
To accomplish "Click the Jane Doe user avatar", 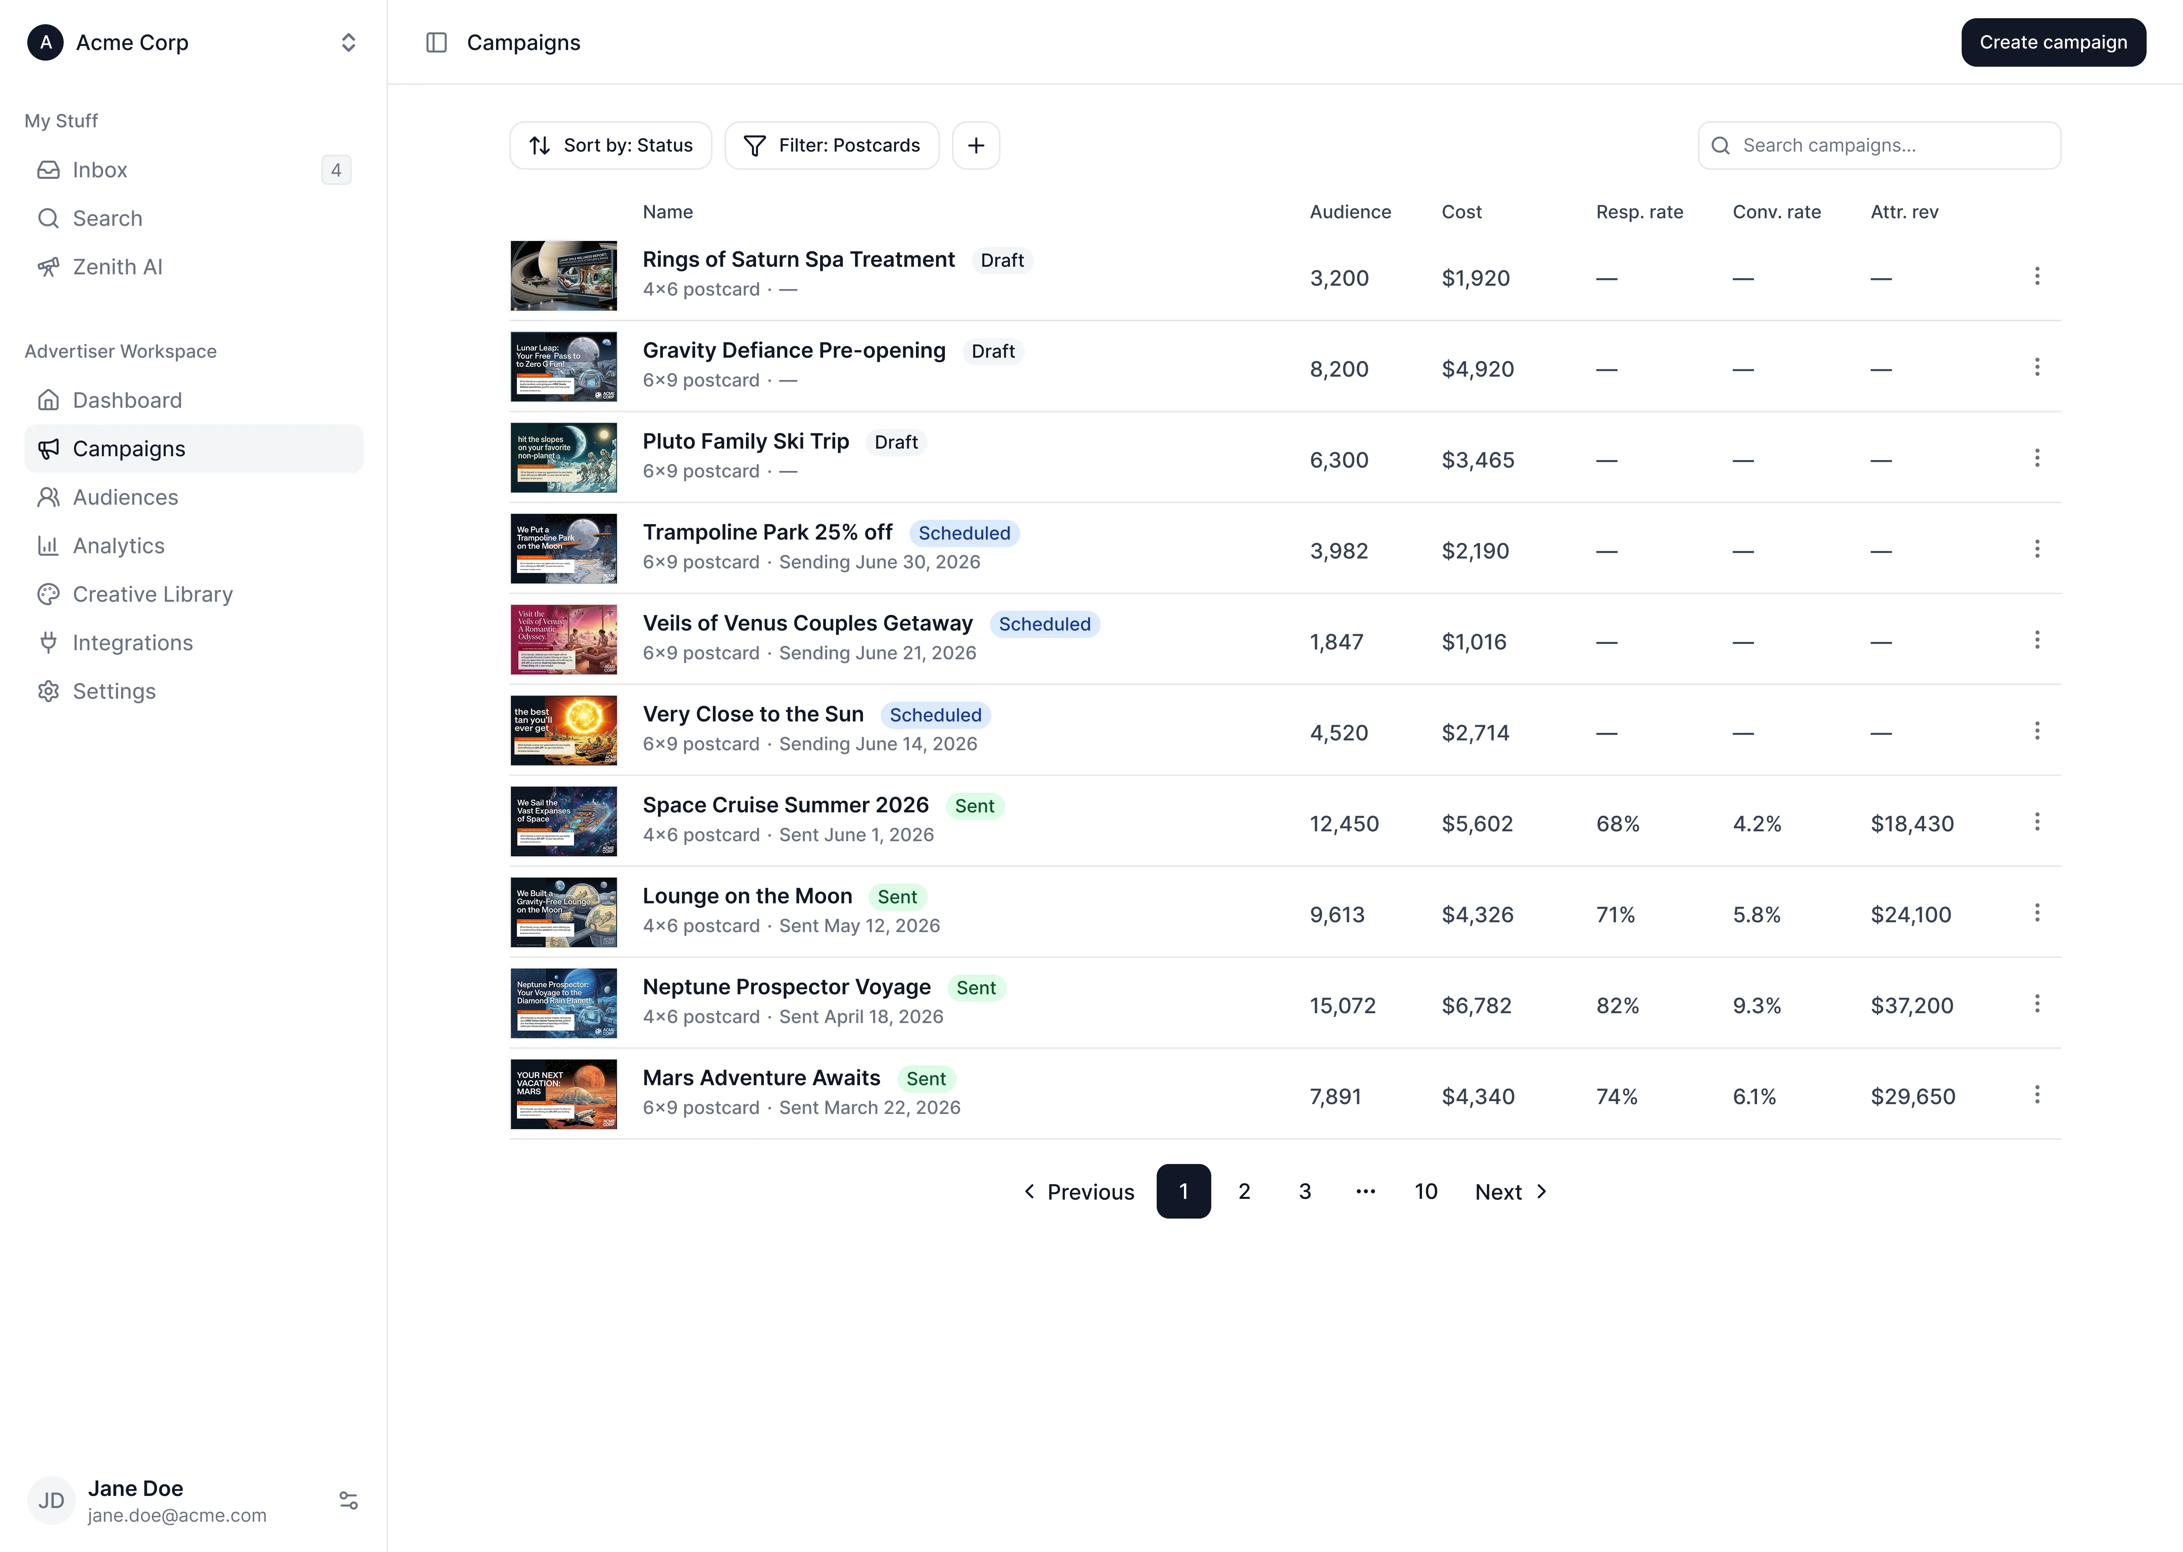I will [x=51, y=1500].
